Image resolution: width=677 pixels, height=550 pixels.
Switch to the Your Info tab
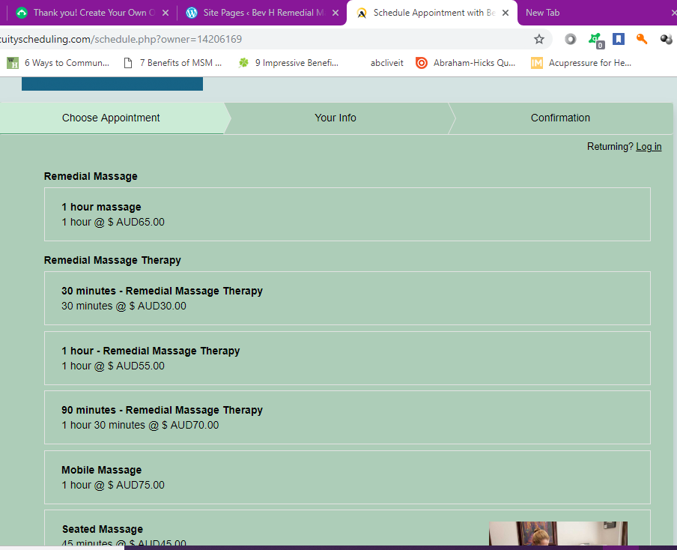[336, 118]
